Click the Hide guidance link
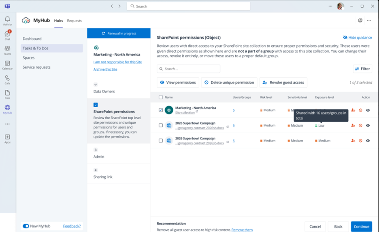This screenshot has width=379, height=232. pos(358,38)
